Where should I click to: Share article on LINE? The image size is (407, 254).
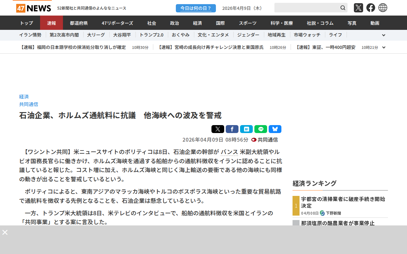261,129
